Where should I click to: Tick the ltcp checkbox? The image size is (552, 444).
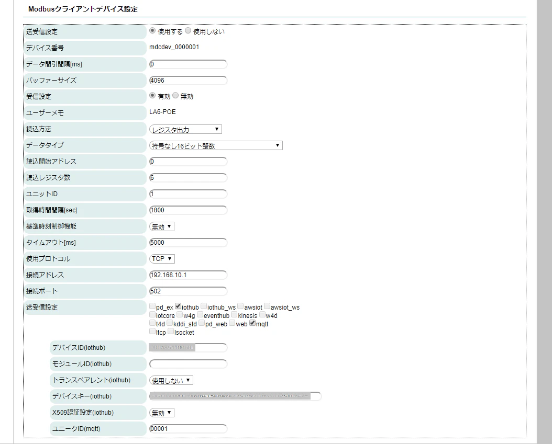152,332
